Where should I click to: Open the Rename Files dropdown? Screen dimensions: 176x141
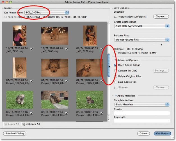[142, 40]
